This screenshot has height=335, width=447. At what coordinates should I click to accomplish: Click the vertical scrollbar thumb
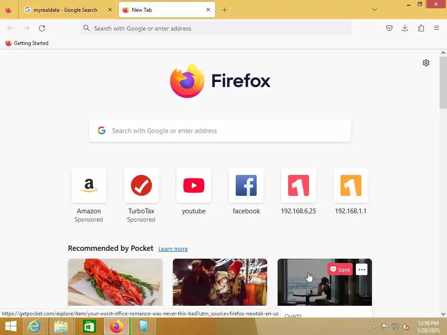pyautogui.click(x=443, y=82)
